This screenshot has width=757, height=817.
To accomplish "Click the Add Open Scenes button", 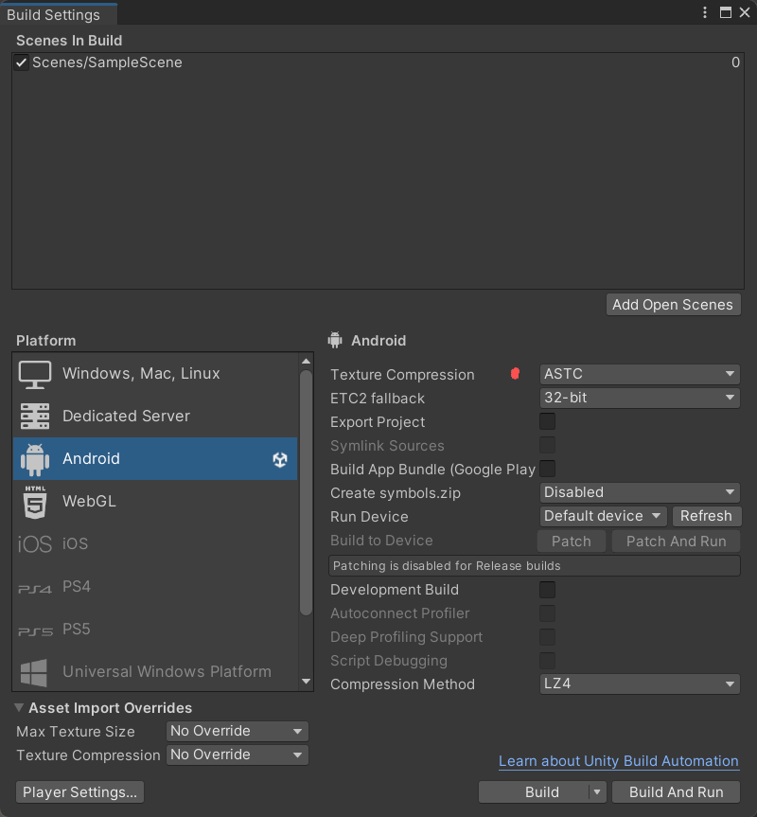I will pyautogui.click(x=673, y=305).
